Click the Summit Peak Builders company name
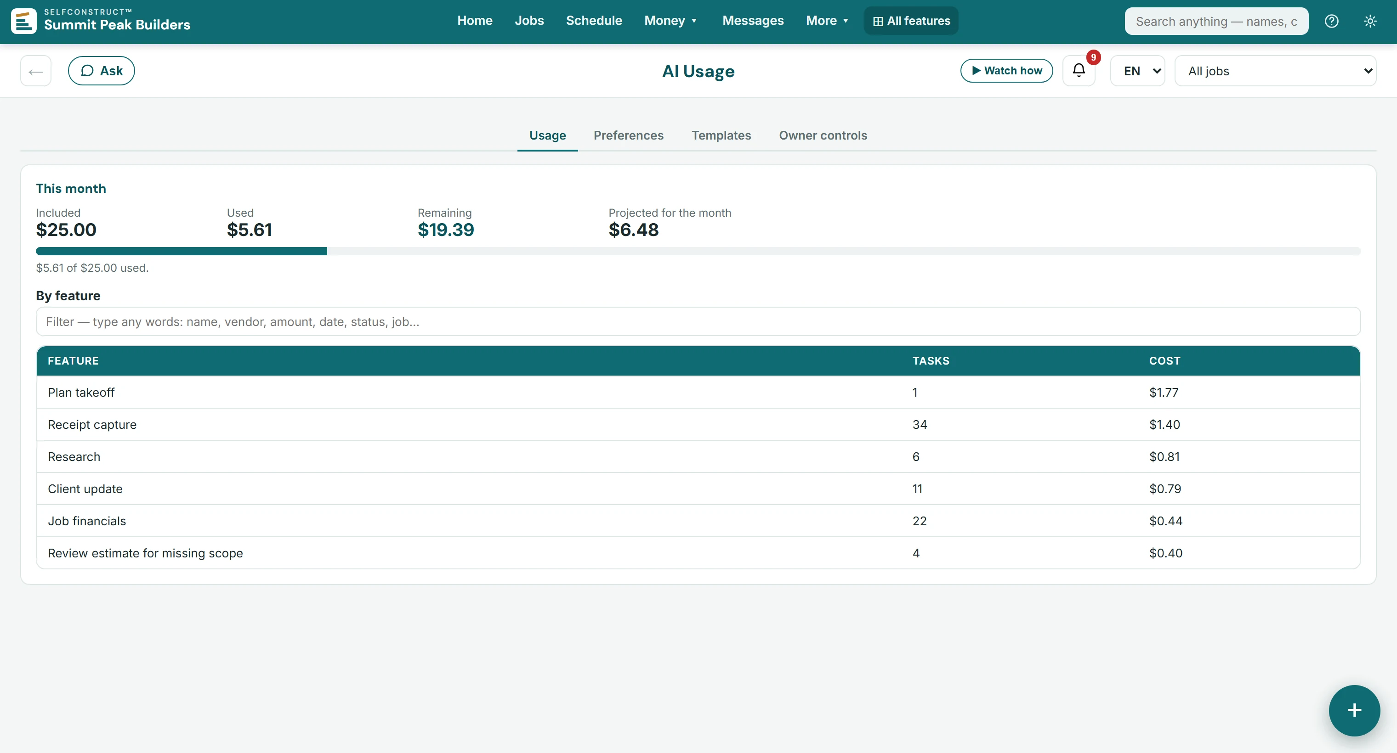 click(x=117, y=25)
